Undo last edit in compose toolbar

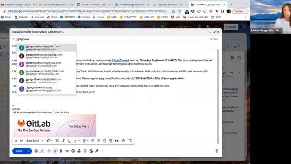[x=15, y=141]
